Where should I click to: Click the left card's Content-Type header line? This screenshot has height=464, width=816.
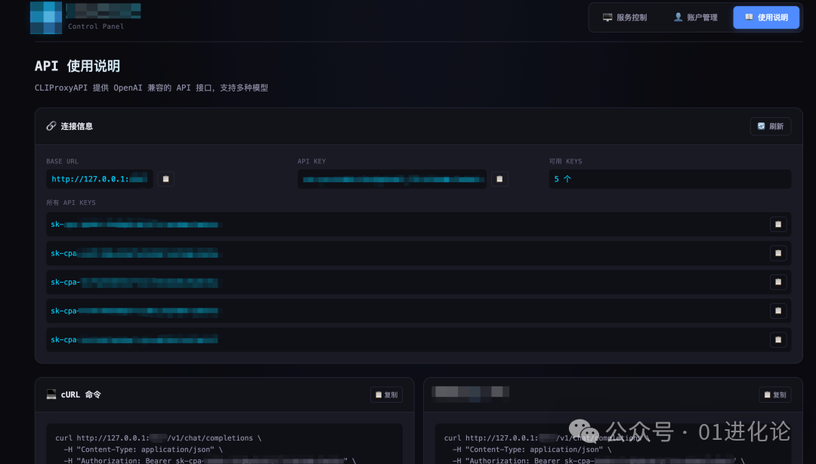tap(143, 450)
